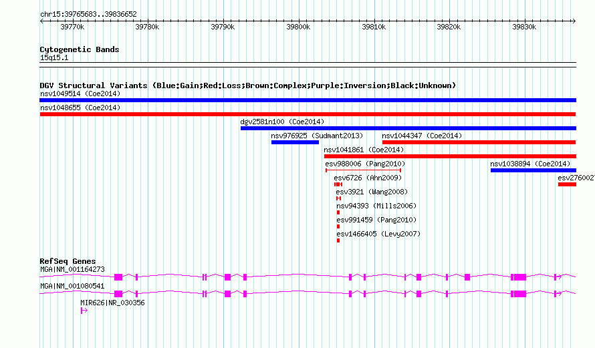Viewport: 595px width, 348px height.
Task: Click the red loss bar for nsv1048655
Action: (x=308, y=114)
